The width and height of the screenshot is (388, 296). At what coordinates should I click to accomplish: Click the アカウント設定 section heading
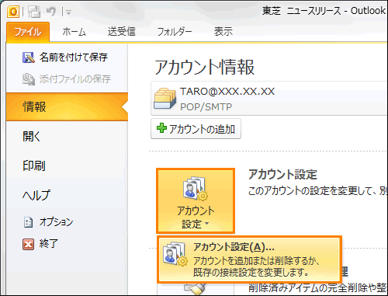click(282, 174)
